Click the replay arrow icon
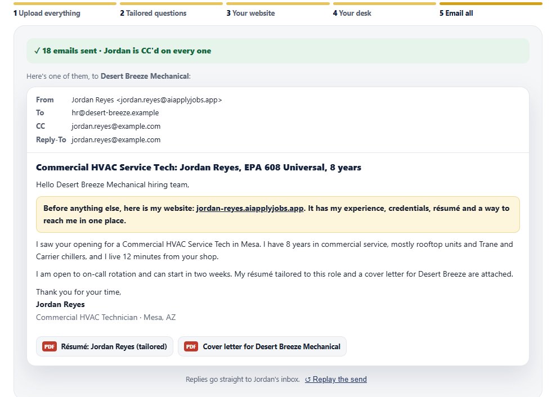 tap(308, 380)
